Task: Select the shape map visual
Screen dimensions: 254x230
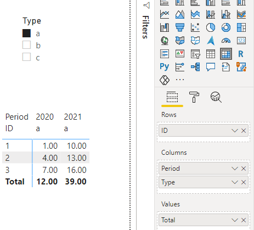Action: pos(195,41)
